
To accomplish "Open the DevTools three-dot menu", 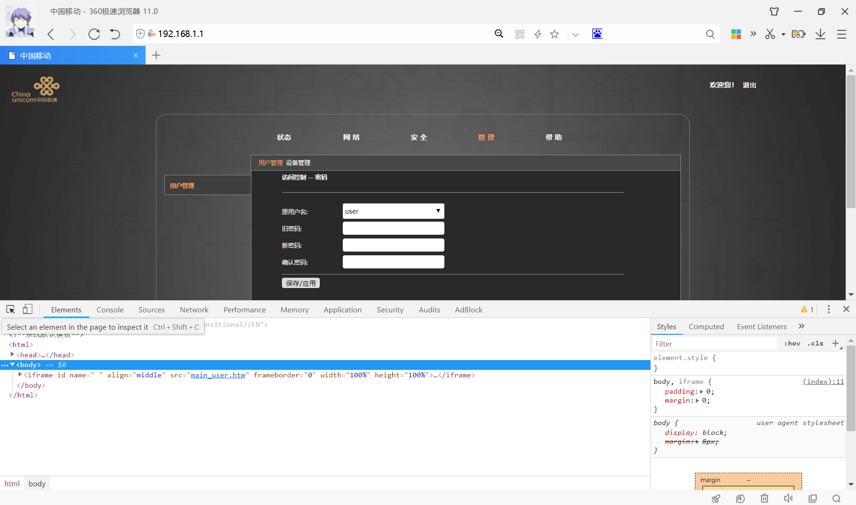I will pos(829,309).
